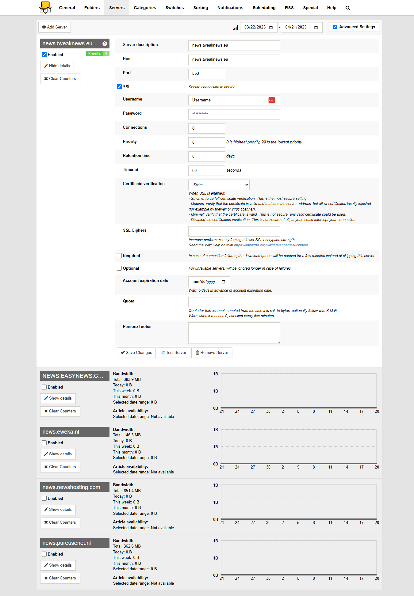This screenshot has width=414, height=596.
Task: Click the Connections field
Action: (x=207, y=128)
